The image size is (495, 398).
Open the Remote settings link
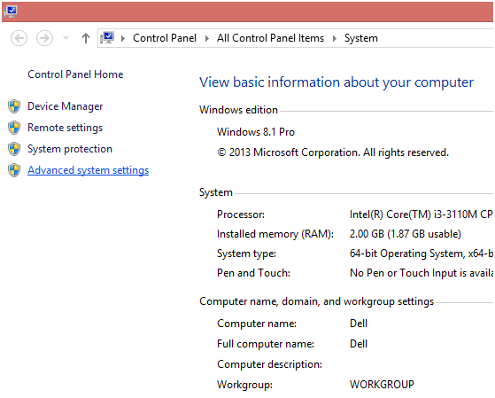66,128
